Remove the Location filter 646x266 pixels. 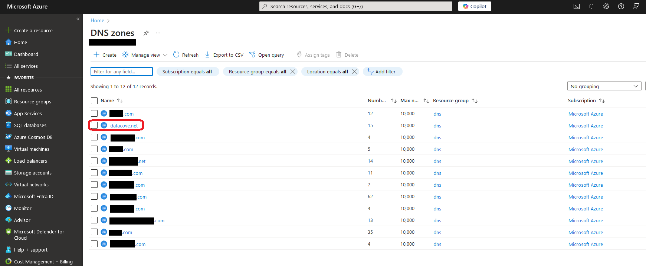click(x=354, y=72)
